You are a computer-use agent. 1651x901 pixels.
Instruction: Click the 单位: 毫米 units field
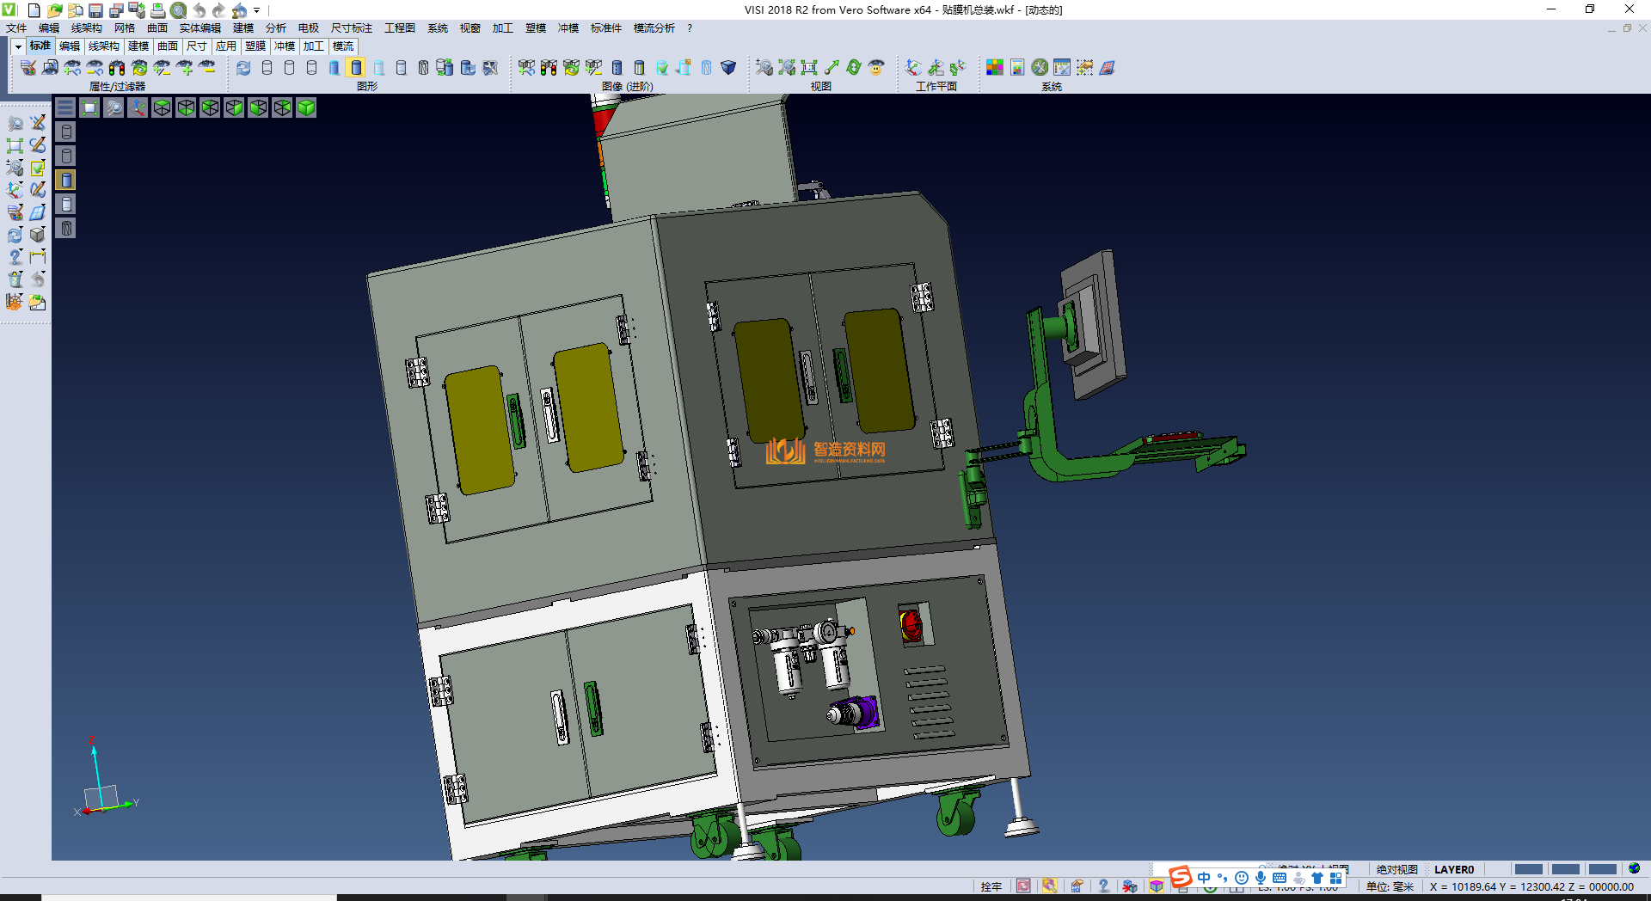pyautogui.click(x=1390, y=886)
